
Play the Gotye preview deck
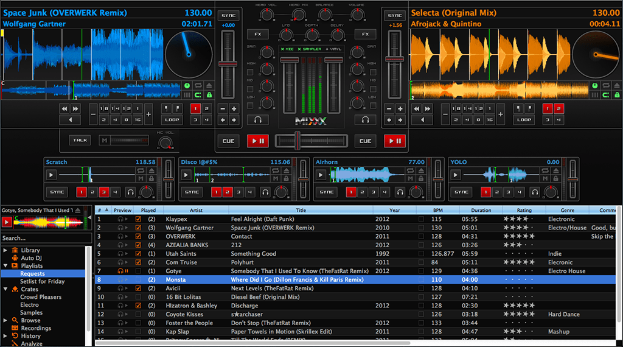click(6, 222)
